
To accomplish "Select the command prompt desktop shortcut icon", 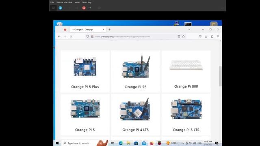I will (x=188, y=24).
